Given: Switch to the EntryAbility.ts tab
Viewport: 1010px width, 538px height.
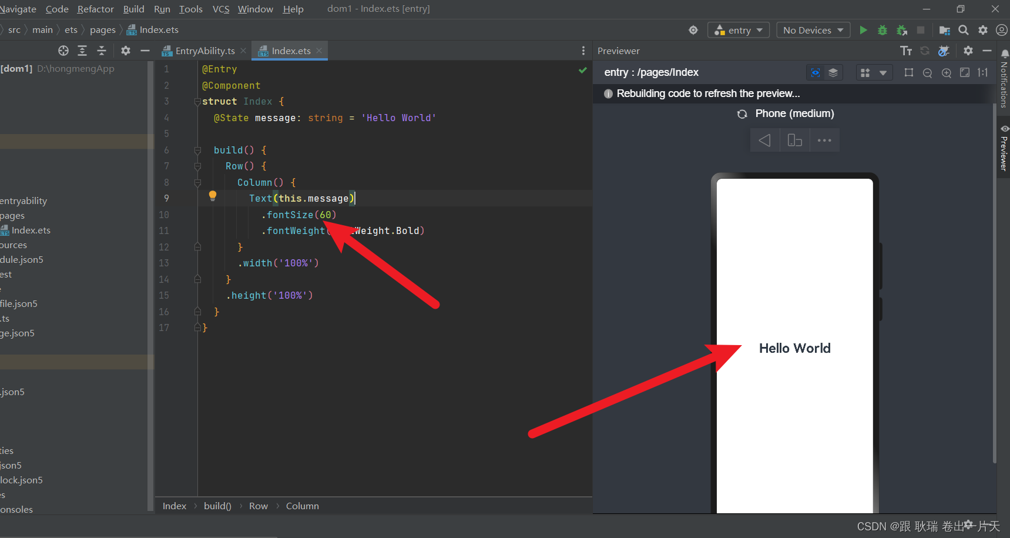Looking at the screenshot, I should pyautogui.click(x=204, y=51).
